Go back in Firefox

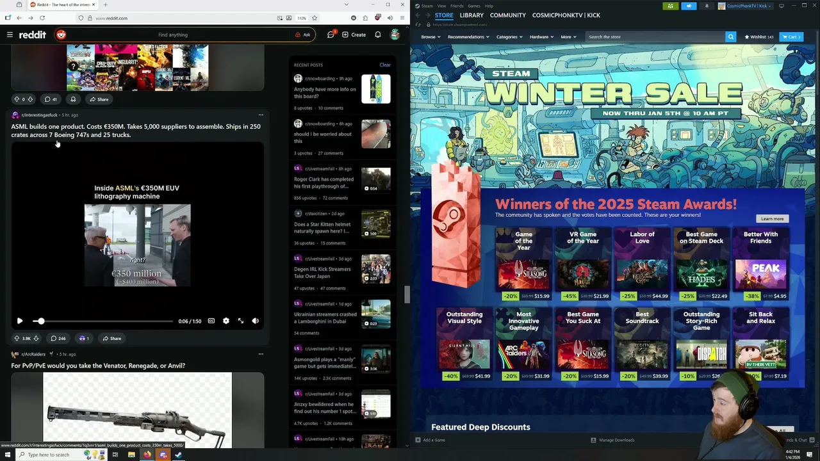(x=19, y=18)
